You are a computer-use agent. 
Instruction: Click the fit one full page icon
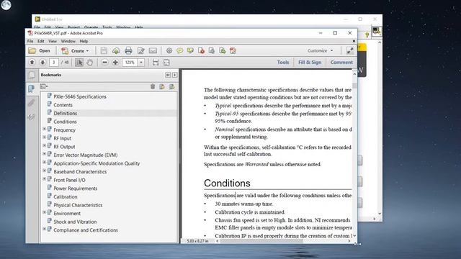[166, 63]
